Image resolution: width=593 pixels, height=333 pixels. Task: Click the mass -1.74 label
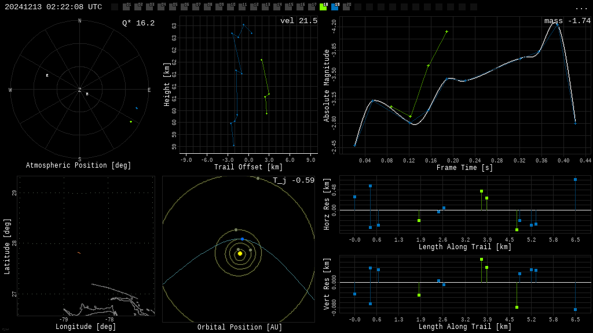[x=567, y=21]
